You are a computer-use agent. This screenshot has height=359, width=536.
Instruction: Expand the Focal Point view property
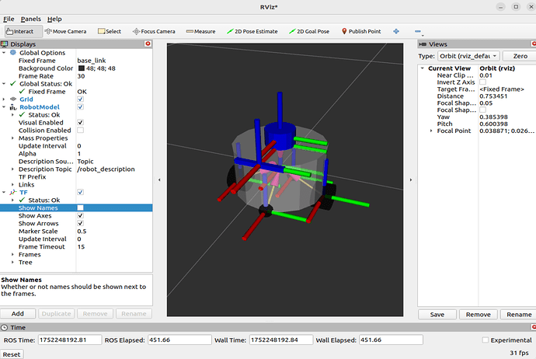tap(431, 131)
